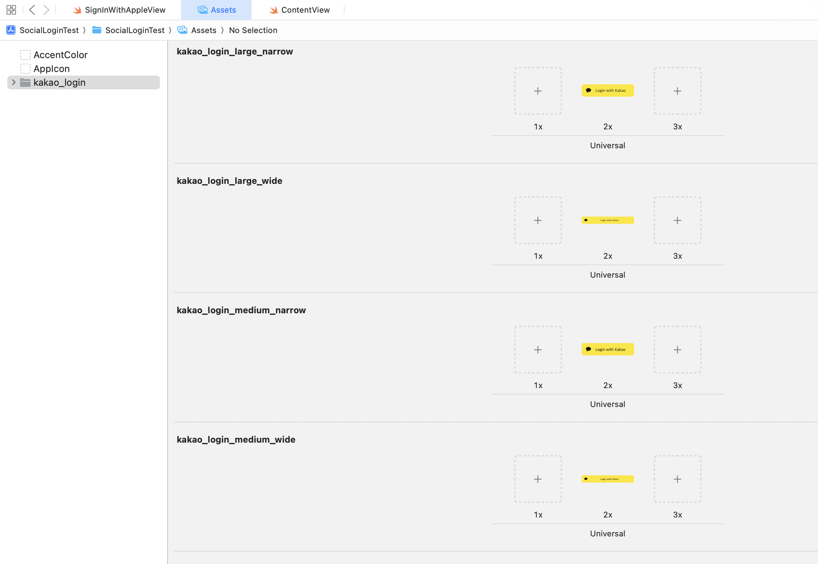Select the Assets tab
Screen dimensions: 818x564
pyautogui.click(x=223, y=10)
